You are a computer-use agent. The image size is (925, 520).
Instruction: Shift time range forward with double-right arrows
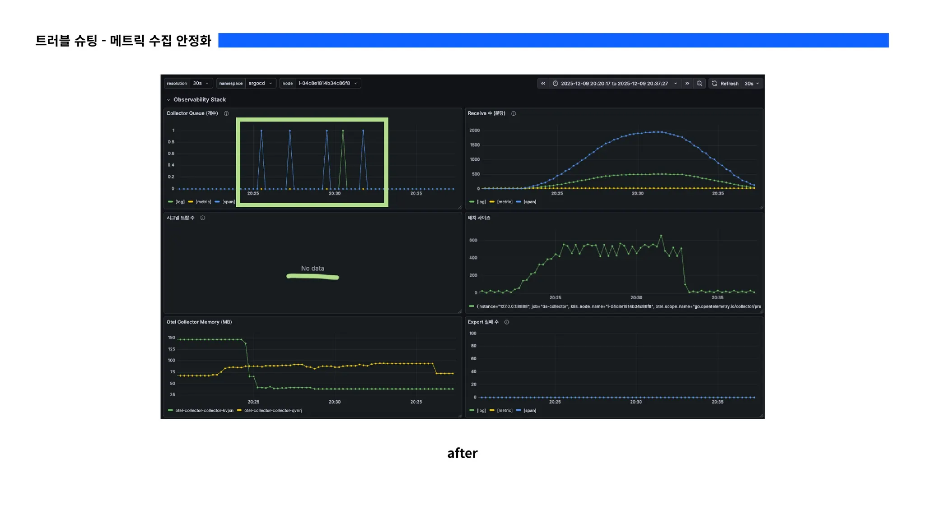click(687, 84)
